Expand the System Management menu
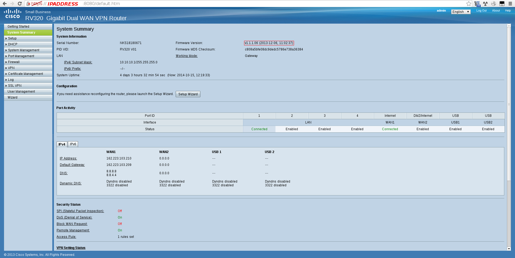Image resolution: width=515 pixels, height=258 pixels. tap(28, 50)
